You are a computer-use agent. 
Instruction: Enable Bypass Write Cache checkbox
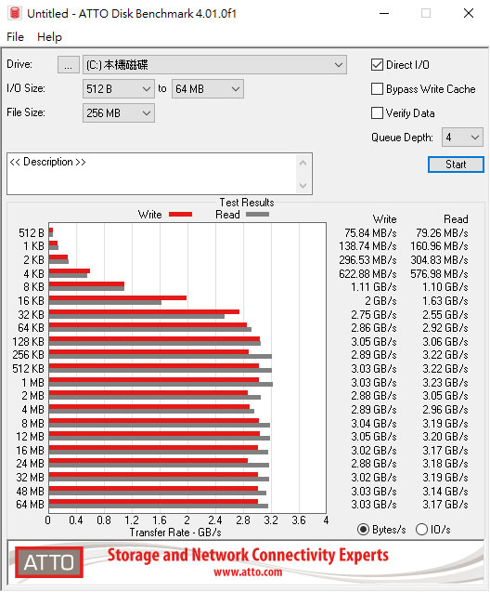point(377,89)
